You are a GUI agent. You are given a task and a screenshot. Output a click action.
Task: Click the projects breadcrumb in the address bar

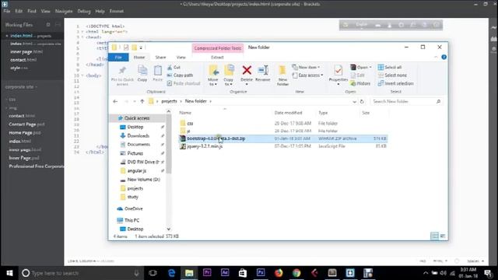169,101
